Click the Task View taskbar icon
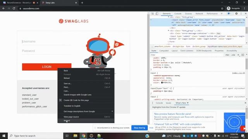 (67, 136)
